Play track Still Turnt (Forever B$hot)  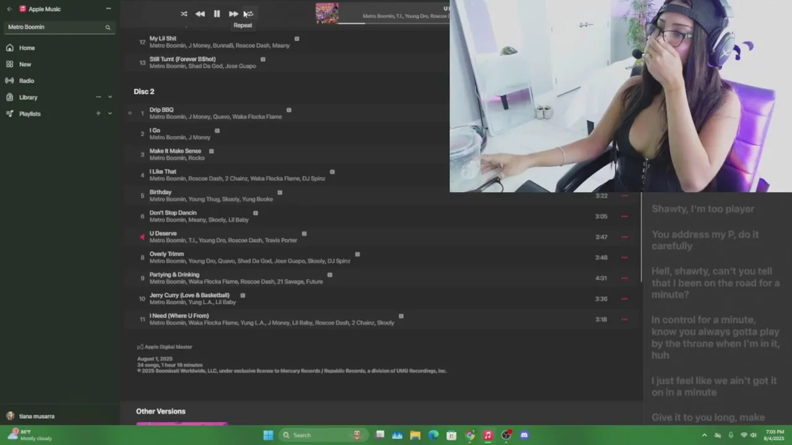pos(183,59)
